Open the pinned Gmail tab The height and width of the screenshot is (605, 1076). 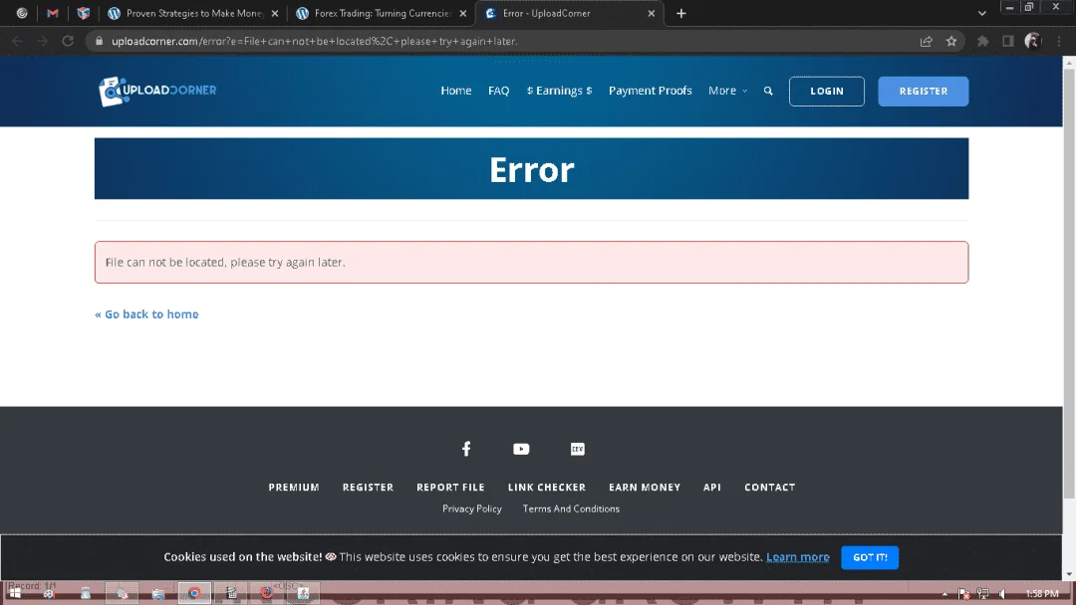tap(52, 13)
